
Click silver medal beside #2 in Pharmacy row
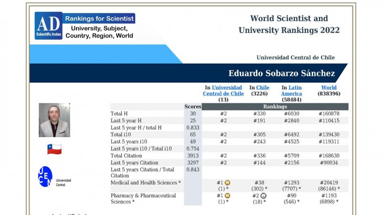pos(263,195)
